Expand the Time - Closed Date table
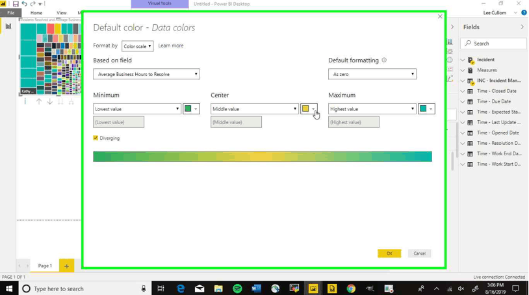 [x=463, y=91]
